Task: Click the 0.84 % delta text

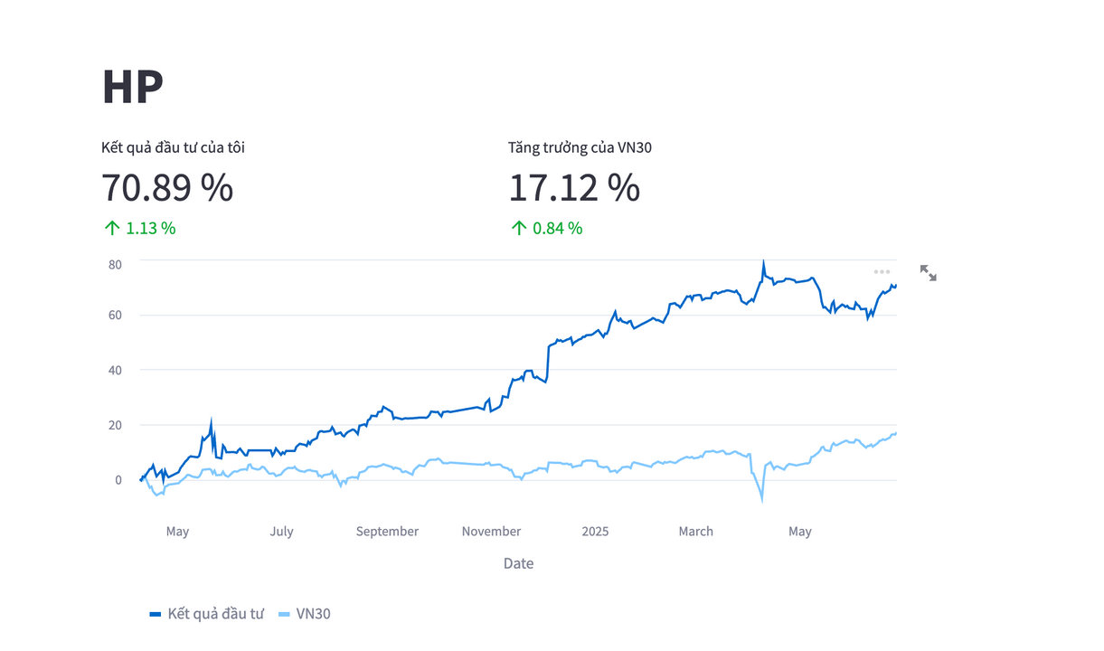Action: (x=557, y=228)
